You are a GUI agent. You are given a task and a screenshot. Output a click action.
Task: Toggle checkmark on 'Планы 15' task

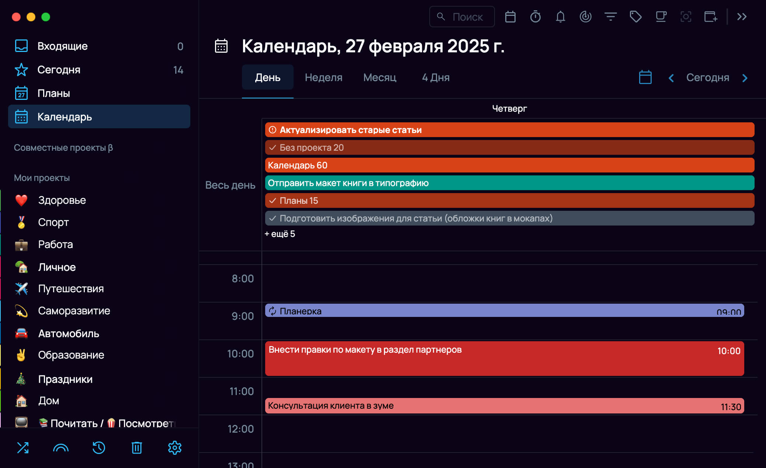click(273, 200)
